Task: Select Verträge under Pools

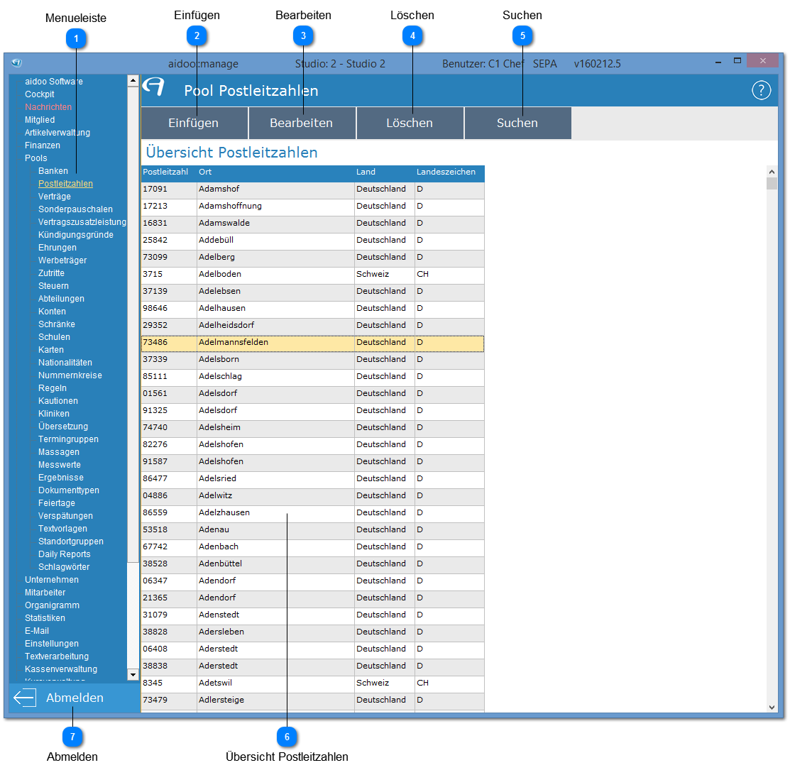Action: (55, 197)
